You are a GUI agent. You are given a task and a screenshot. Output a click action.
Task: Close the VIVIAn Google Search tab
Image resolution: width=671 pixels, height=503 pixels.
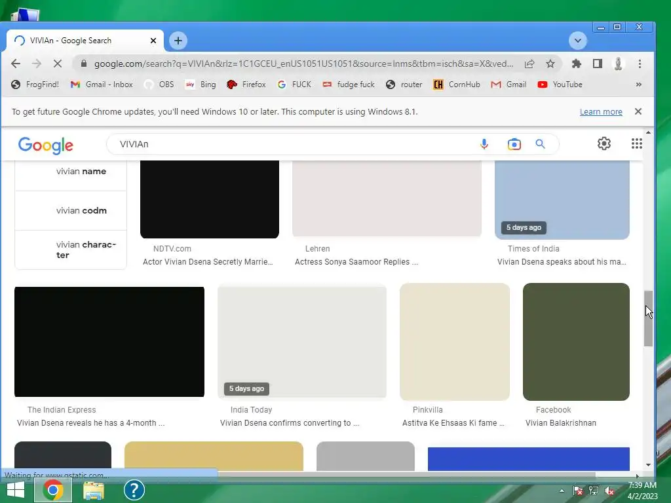(153, 41)
